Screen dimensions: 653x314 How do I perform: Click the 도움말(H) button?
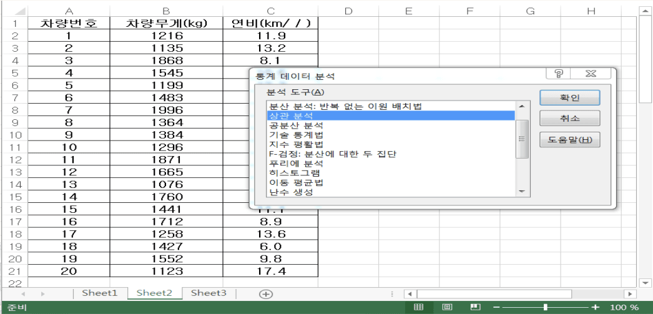pyautogui.click(x=569, y=140)
